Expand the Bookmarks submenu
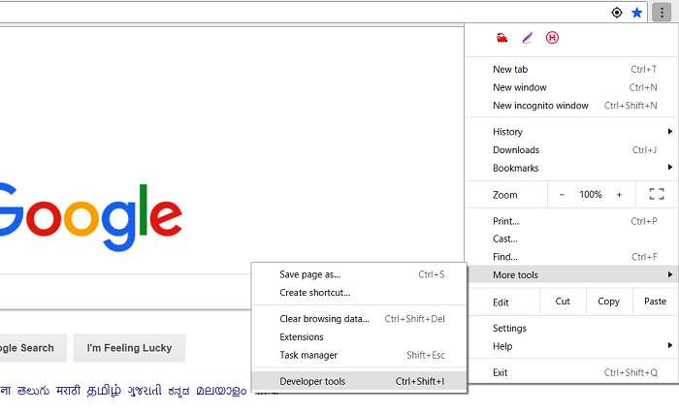This screenshot has height=414, width=679. (572, 168)
